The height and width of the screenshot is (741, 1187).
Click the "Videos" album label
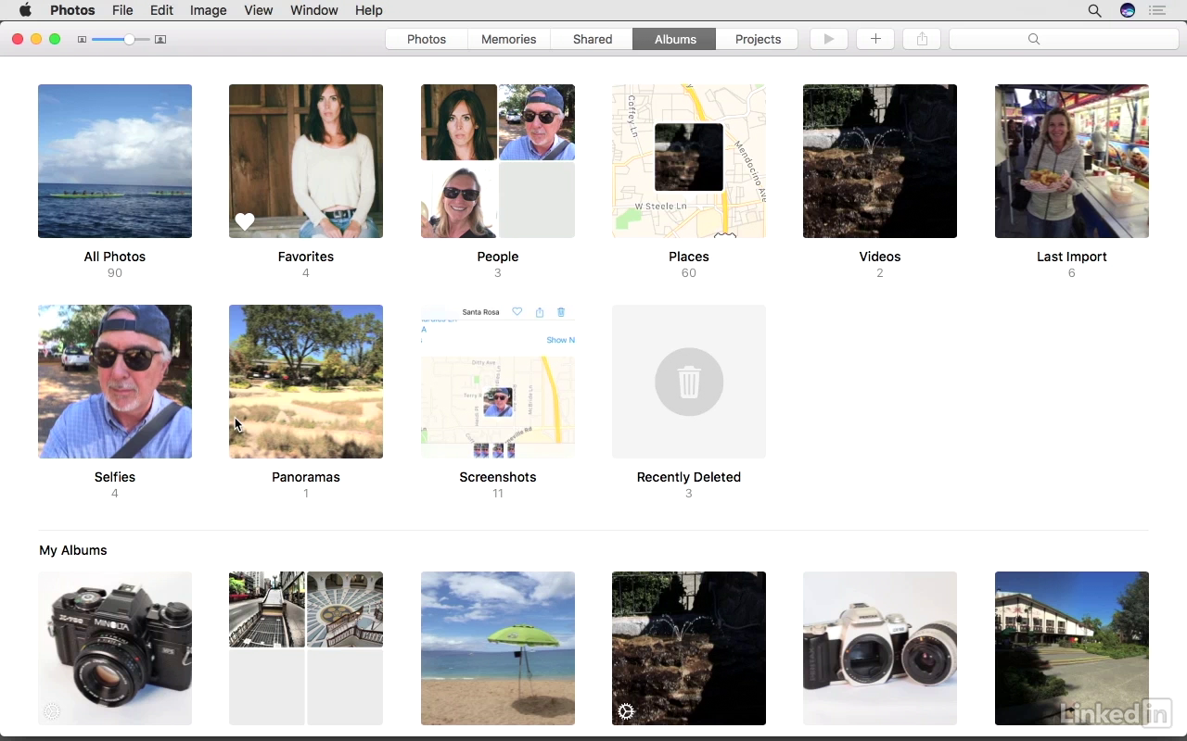pyautogui.click(x=880, y=257)
